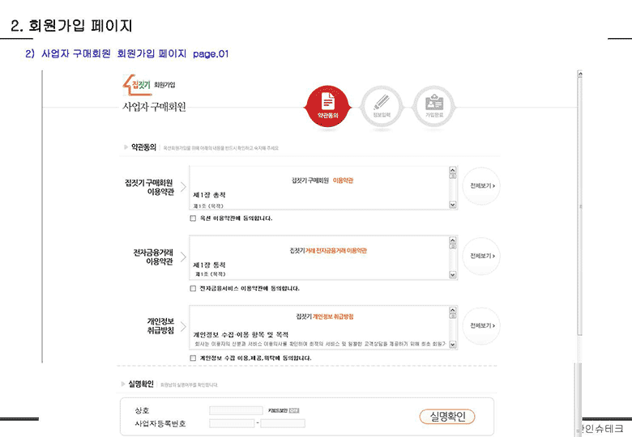
Task: Click the 집짓기 house logo
Action: click(132, 83)
